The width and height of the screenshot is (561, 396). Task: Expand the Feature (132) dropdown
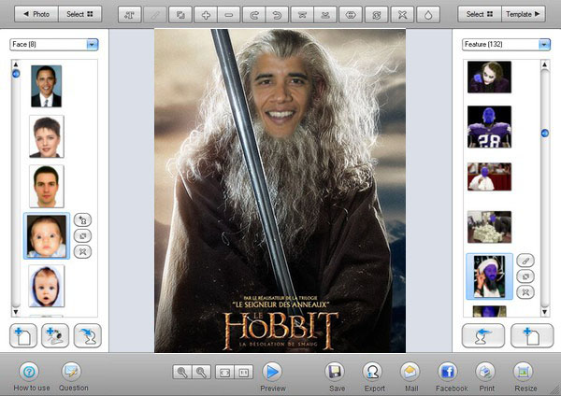(544, 44)
